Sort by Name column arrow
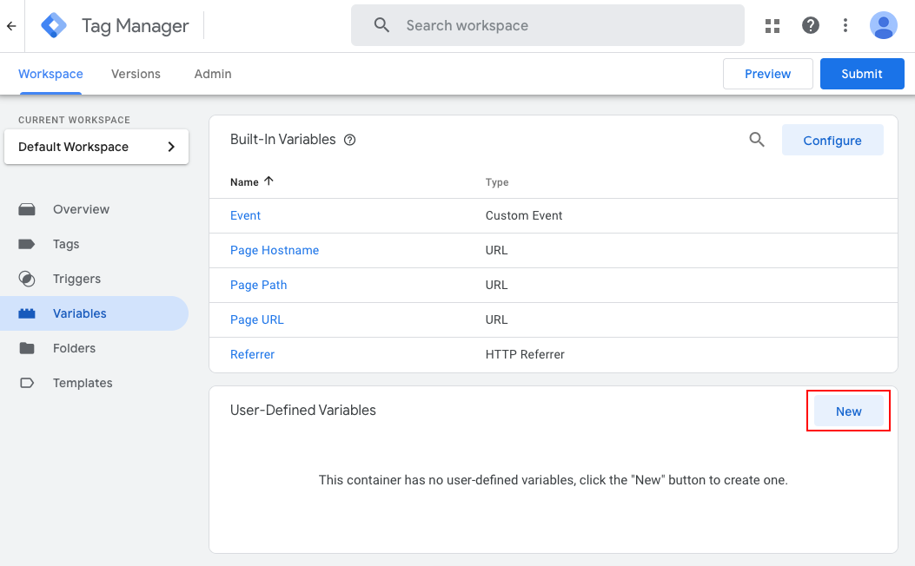The height and width of the screenshot is (566, 915). coord(269,181)
